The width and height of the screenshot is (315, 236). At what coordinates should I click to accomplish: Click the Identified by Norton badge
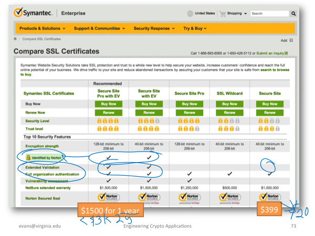(x=44, y=158)
